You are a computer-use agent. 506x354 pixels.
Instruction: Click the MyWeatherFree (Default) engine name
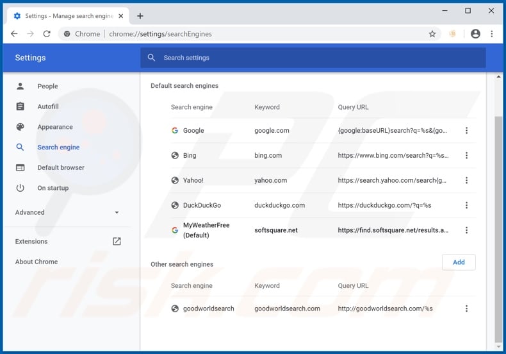tap(206, 230)
